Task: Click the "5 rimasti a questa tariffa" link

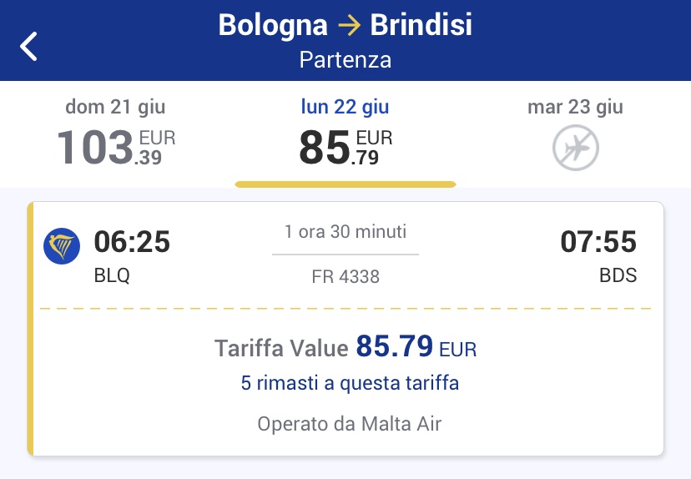Action: pos(350,384)
